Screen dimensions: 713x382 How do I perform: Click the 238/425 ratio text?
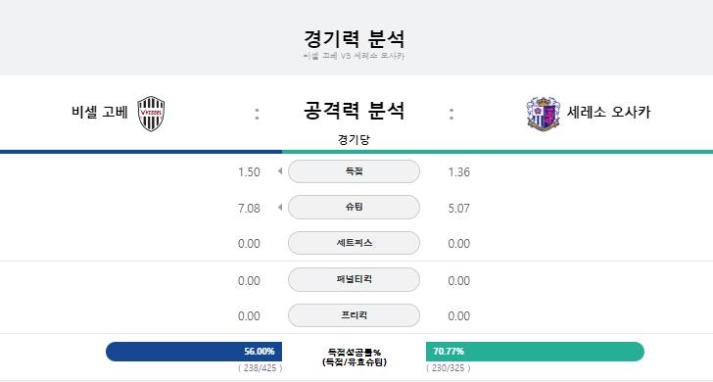(x=261, y=368)
